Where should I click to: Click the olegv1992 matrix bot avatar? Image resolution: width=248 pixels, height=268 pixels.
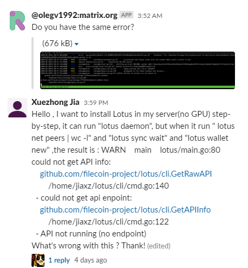coord(17,21)
